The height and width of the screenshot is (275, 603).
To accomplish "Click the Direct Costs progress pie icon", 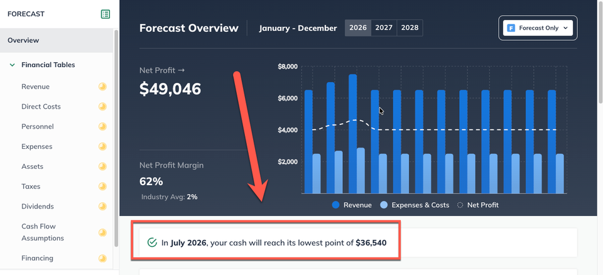I will (x=102, y=107).
